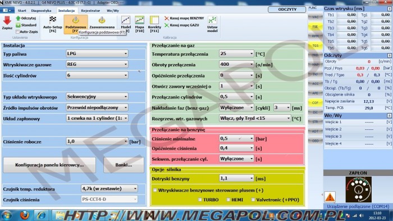Switch to the Diagnostyka tab
Screen dimensions: 393x221
(x=41, y=11)
